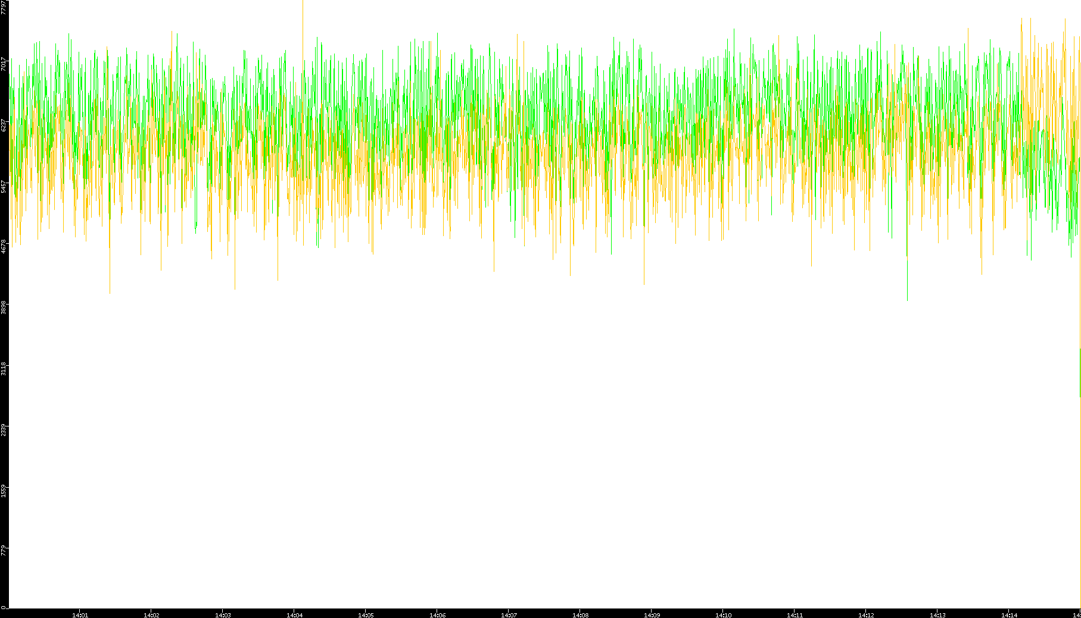Click the 14:12 time axis label
This screenshot has width=1081, height=618.
[x=866, y=614]
